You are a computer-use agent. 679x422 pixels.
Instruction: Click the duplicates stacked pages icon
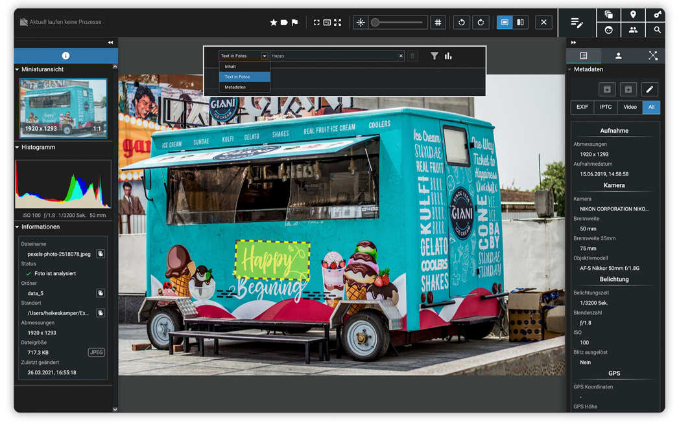coord(608,15)
